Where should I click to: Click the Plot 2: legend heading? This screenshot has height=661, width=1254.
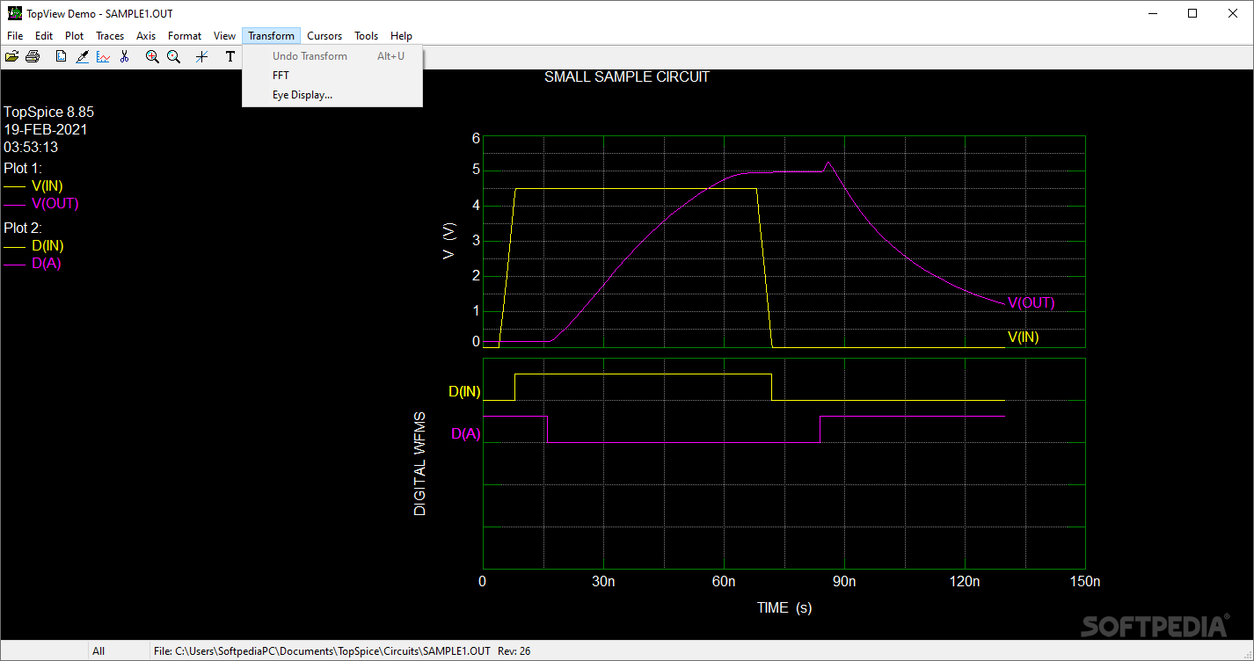tap(23, 228)
